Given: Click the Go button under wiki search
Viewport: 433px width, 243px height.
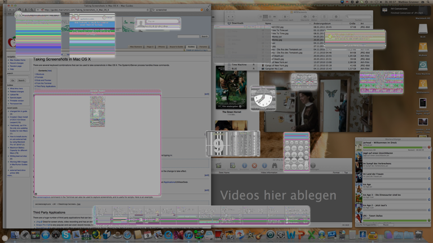Looking at the screenshot, I should [13, 80].
